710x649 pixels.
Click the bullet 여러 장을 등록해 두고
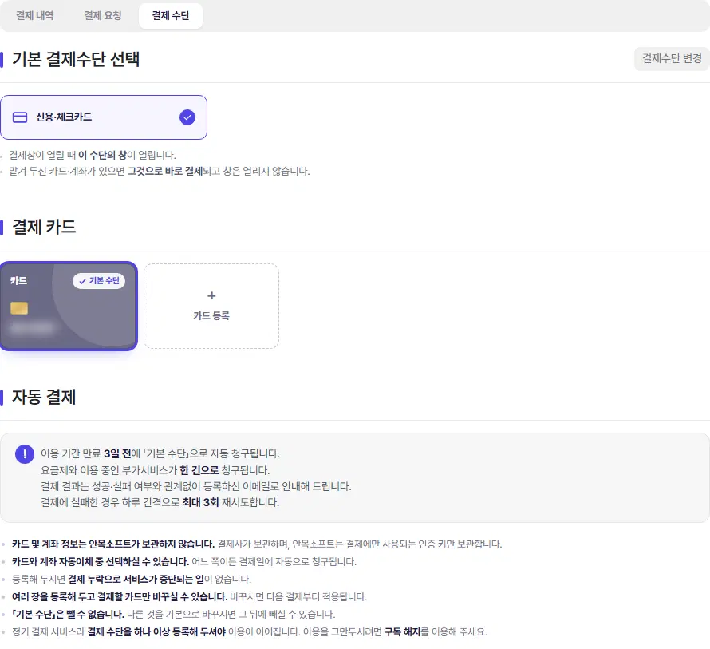pos(189,596)
